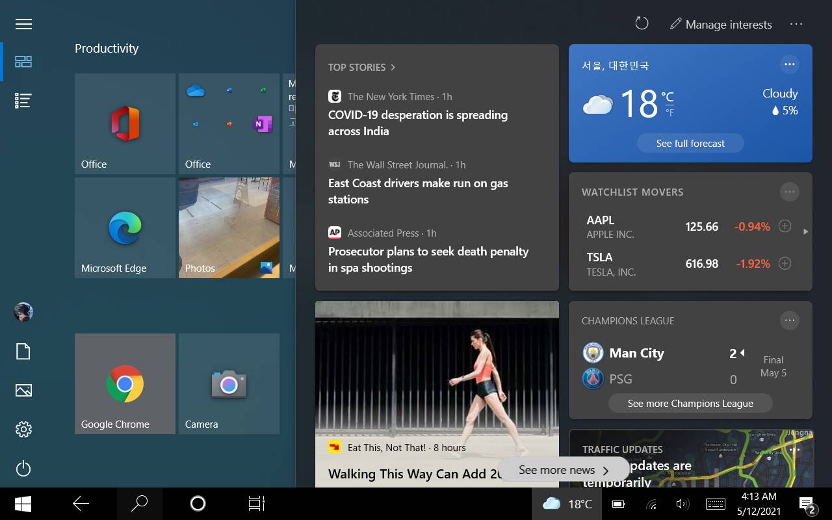The image size is (832, 520).
Task: Refresh the news feed
Action: click(x=642, y=24)
